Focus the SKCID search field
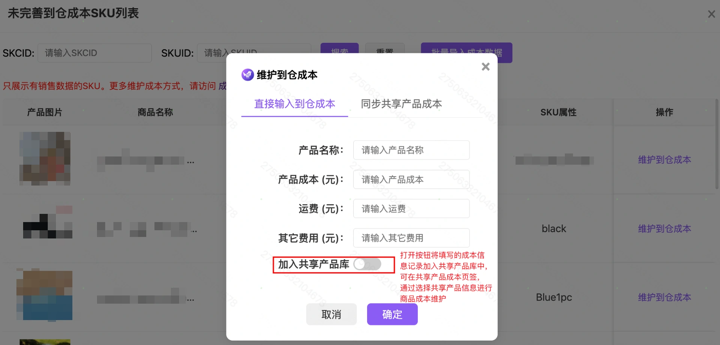The width and height of the screenshot is (720, 345). click(x=94, y=53)
